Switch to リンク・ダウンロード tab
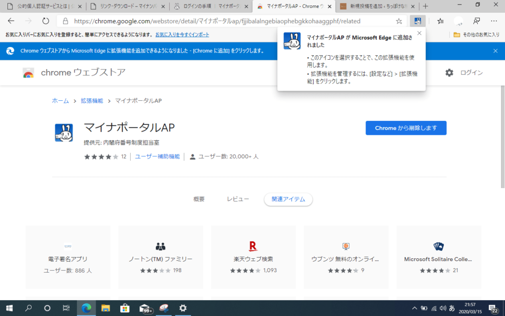 pyautogui.click(x=128, y=6)
